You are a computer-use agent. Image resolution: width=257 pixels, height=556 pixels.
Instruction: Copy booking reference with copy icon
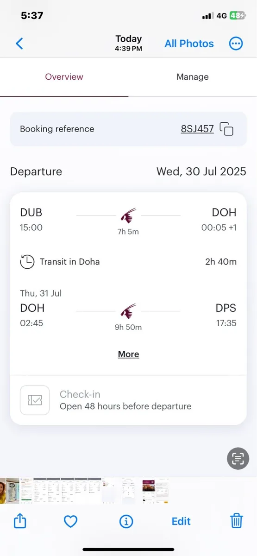[226, 129]
